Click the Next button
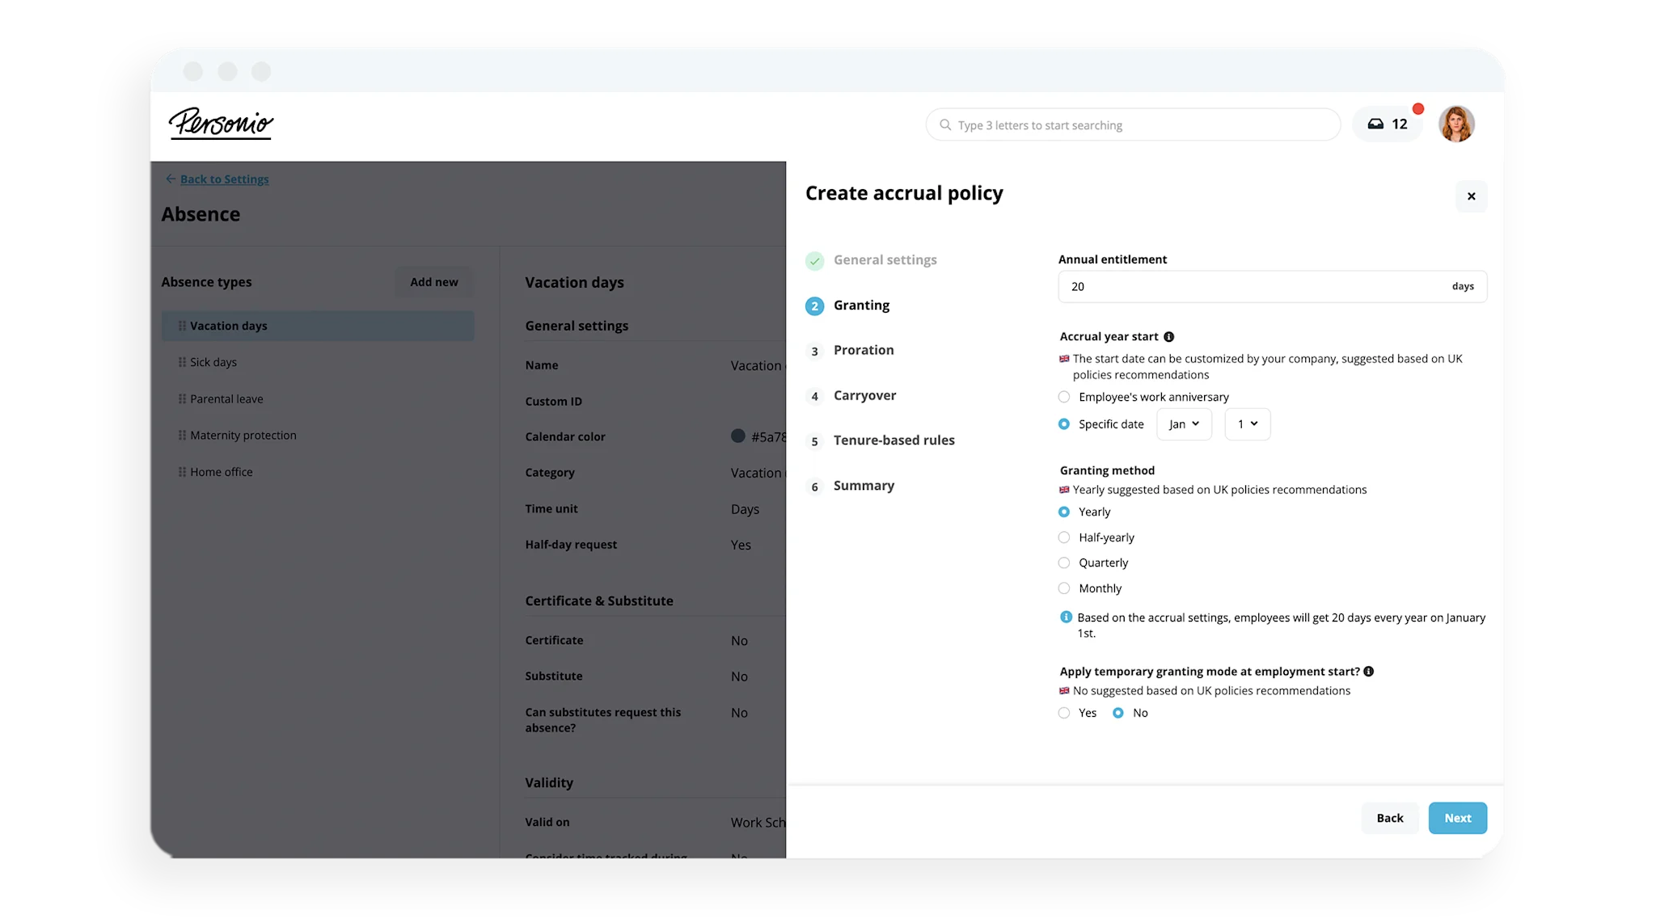The width and height of the screenshot is (1656, 923). (x=1457, y=818)
